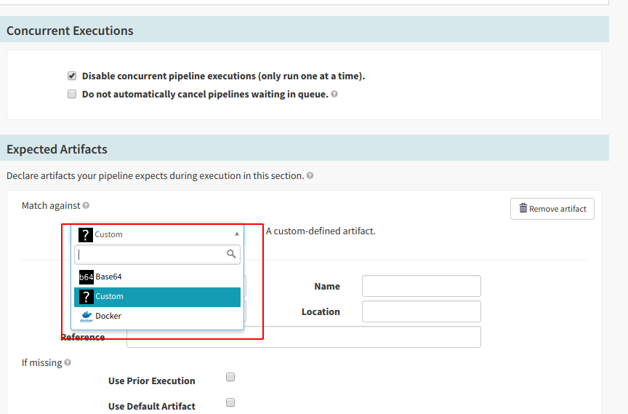Click the search magnifier icon in dropdown

pos(232,254)
